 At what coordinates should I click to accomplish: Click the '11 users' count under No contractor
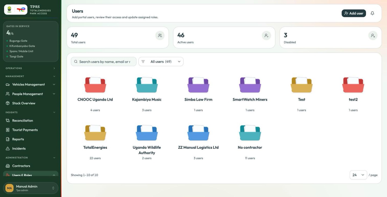[x=250, y=158]
